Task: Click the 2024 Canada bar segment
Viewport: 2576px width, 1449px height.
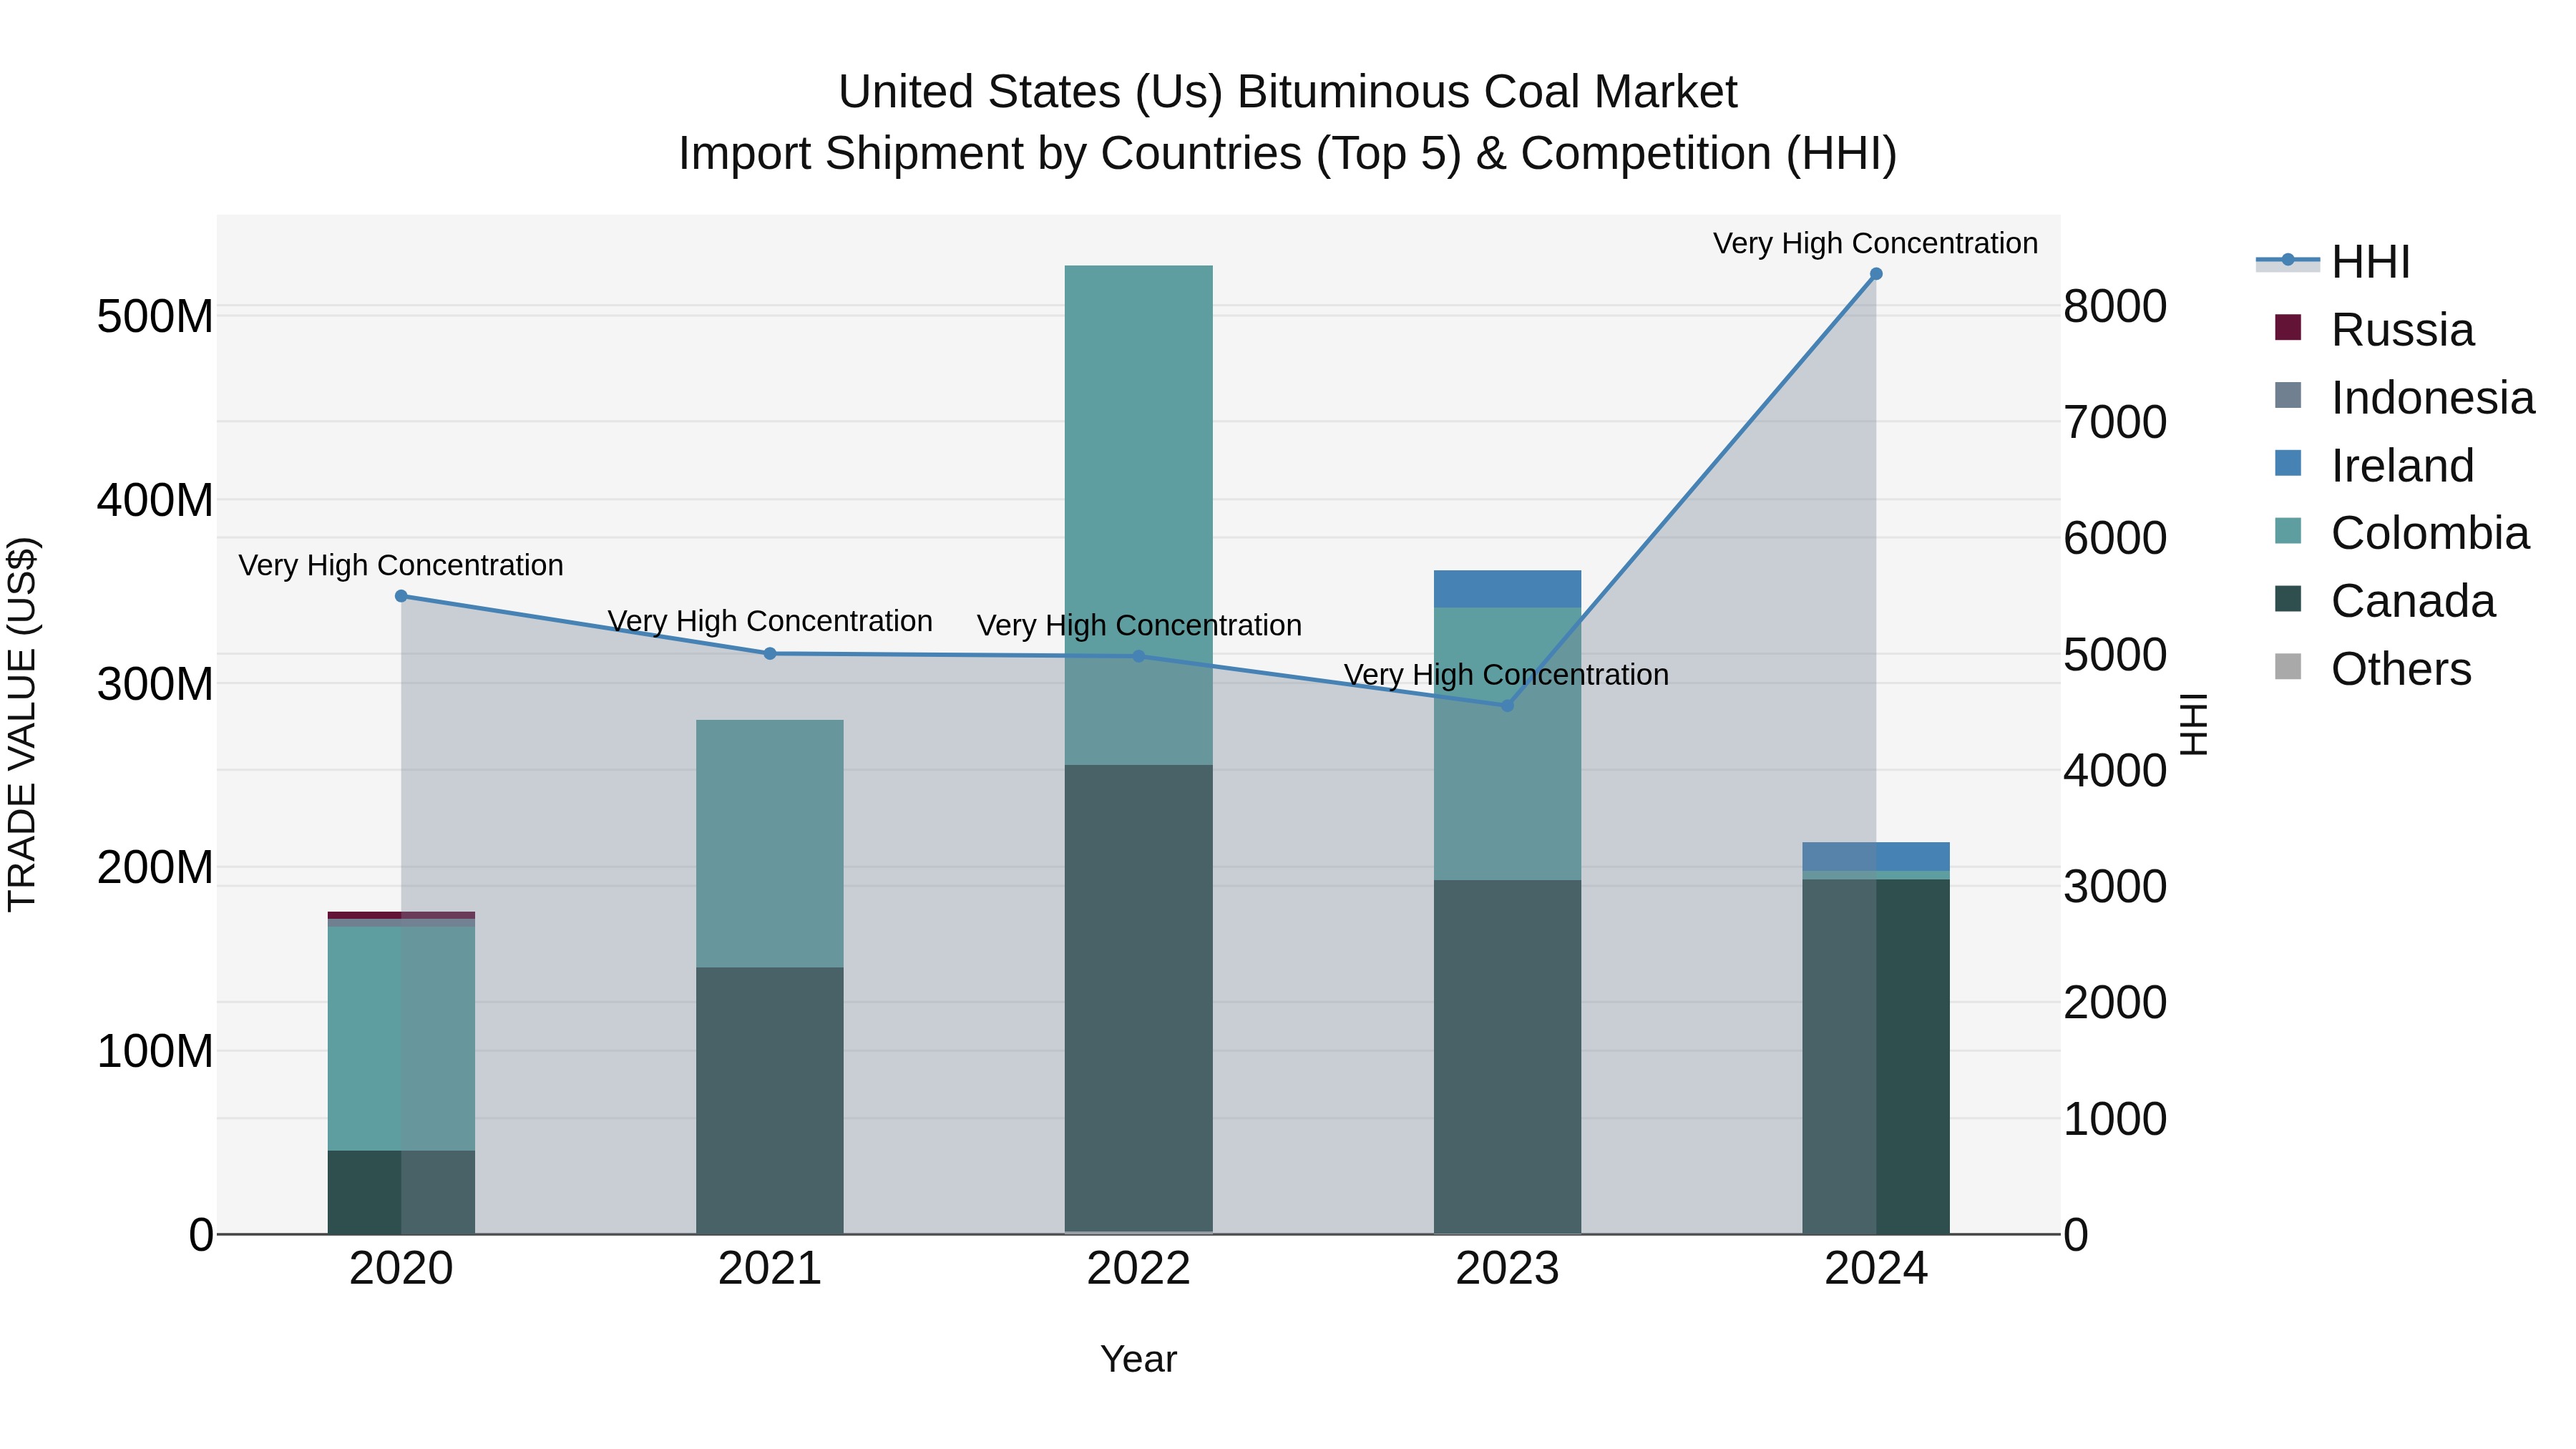Action: [1876, 1057]
